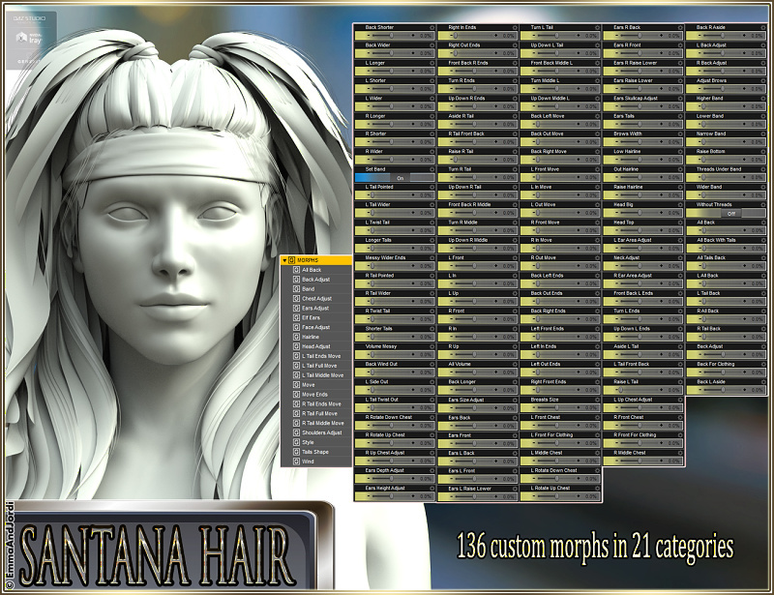Click the R Shorter 0.0% value field
The image size is (774, 595).
coord(426,142)
